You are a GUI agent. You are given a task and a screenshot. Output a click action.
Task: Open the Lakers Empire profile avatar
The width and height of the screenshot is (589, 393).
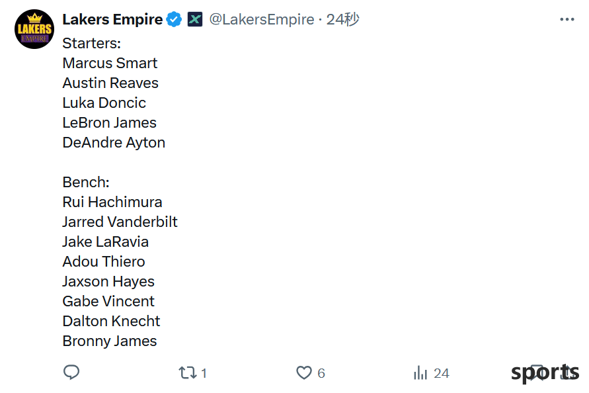[x=34, y=29]
